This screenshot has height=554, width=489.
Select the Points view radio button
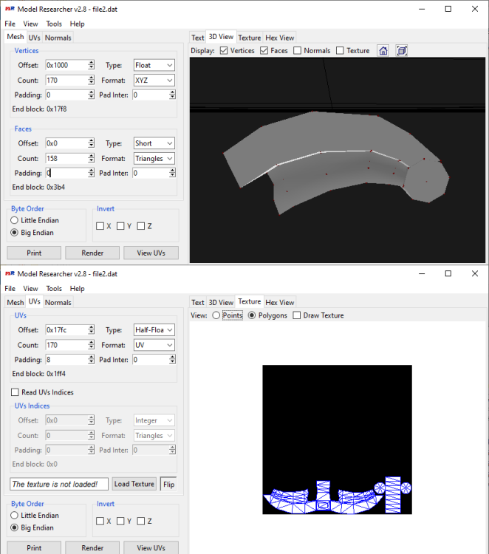(x=216, y=315)
